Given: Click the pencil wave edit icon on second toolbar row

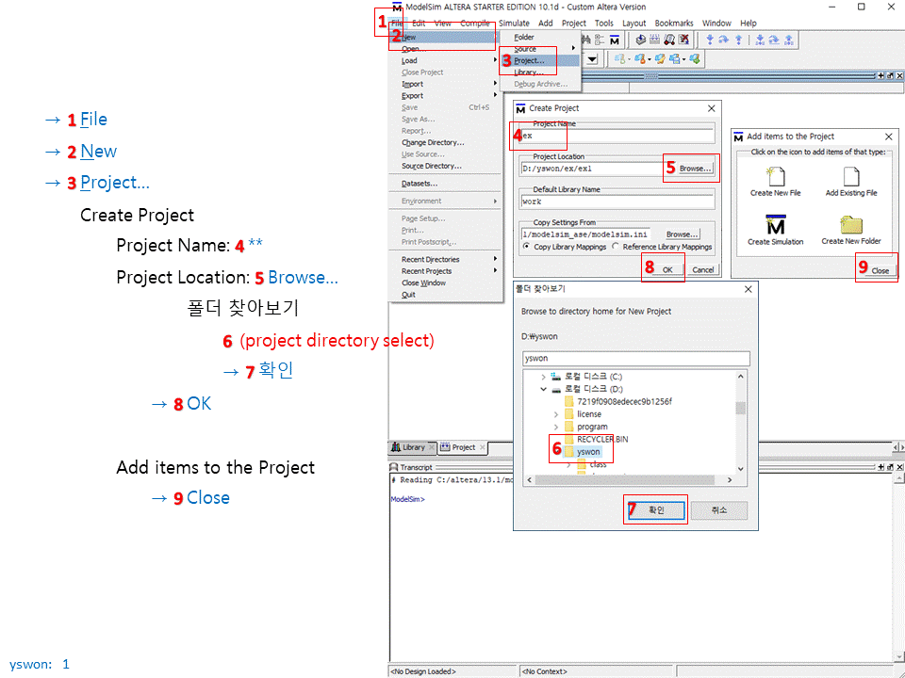Looking at the screenshot, I should [x=660, y=58].
